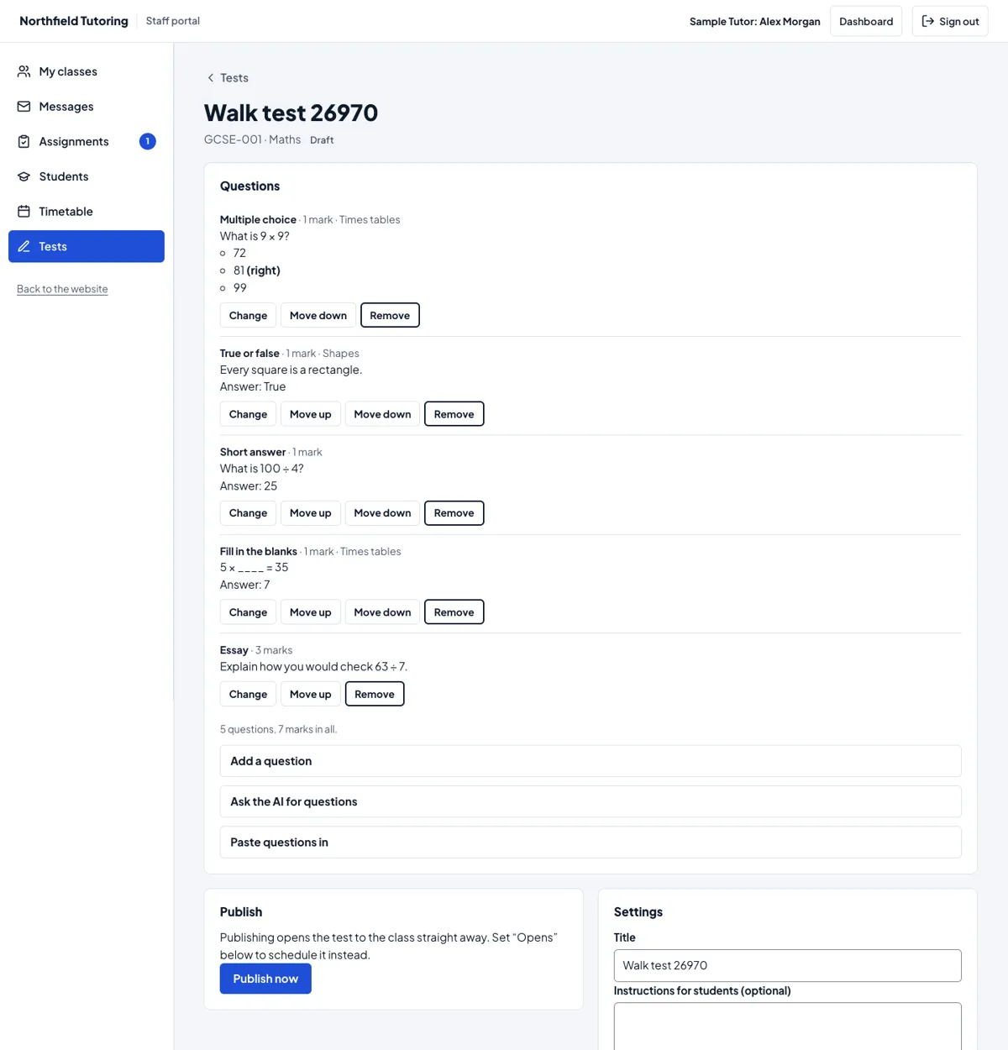Open Messages in sidebar
Image resolution: width=1008 pixels, height=1050 pixels.
pyautogui.click(x=87, y=107)
